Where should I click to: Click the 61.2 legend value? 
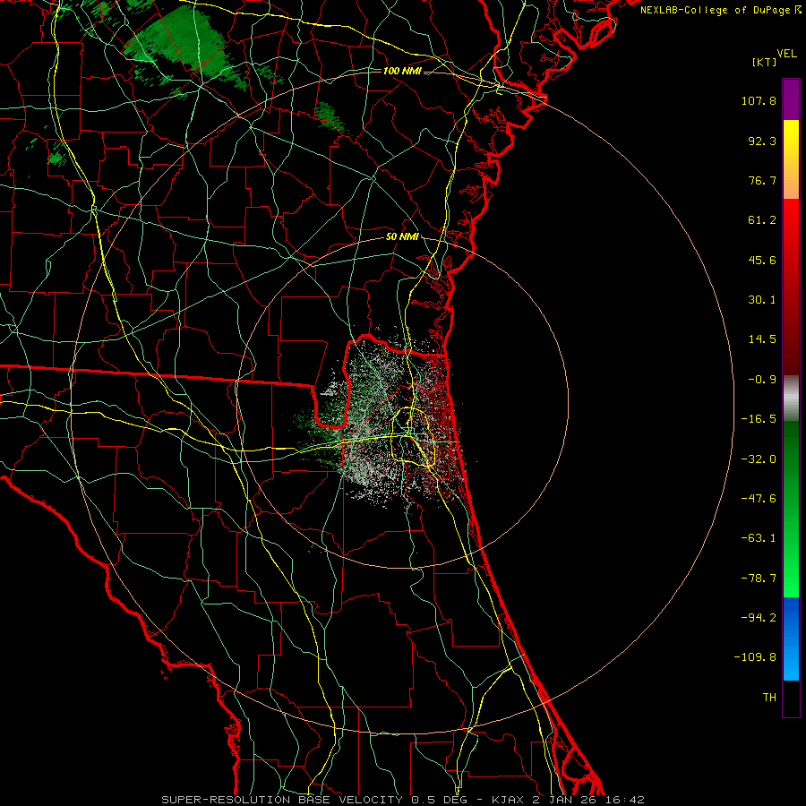(762, 220)
